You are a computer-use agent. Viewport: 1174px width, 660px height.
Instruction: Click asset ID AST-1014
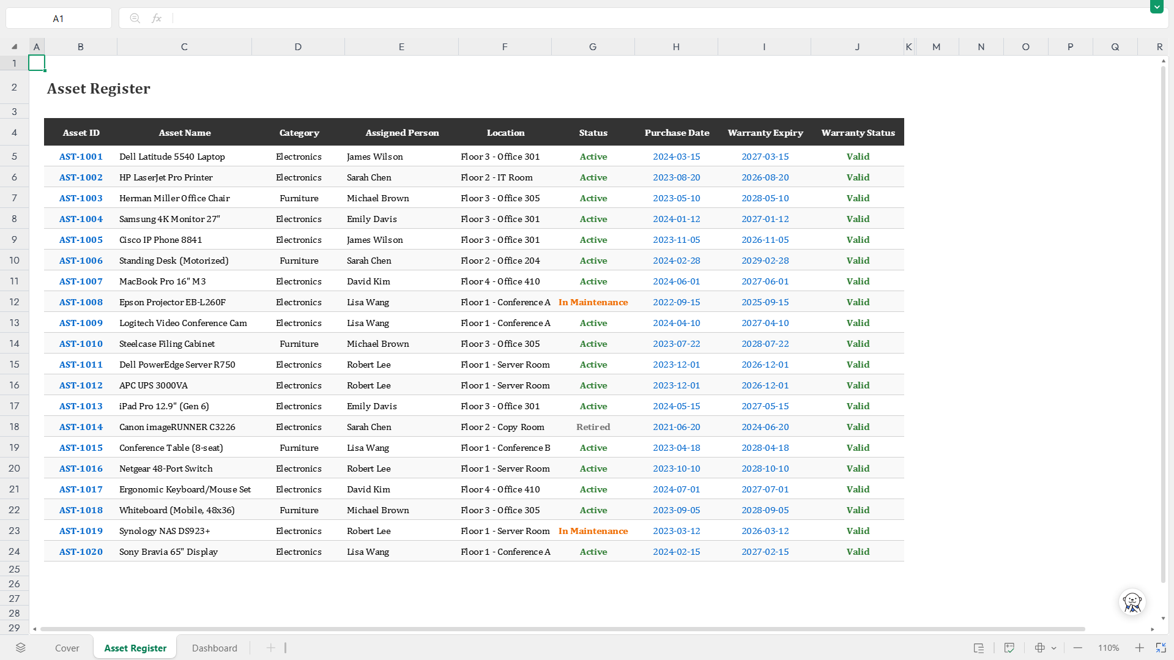tap(81, 427)
